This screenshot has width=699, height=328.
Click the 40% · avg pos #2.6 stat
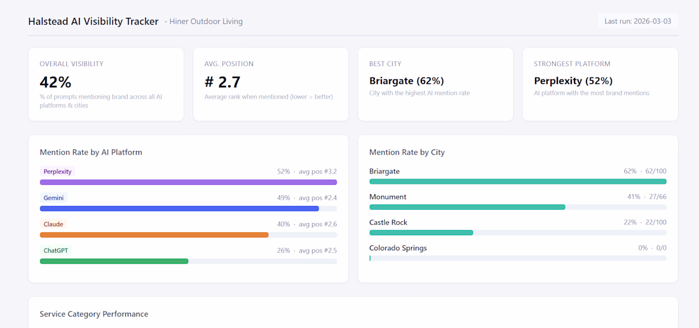307,224
